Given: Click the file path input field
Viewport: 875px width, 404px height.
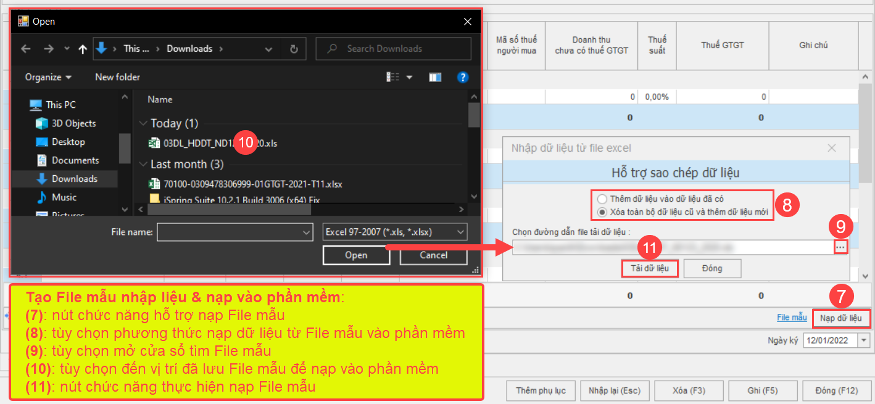Looking at the screenshot, I should (x=673, y=247).
